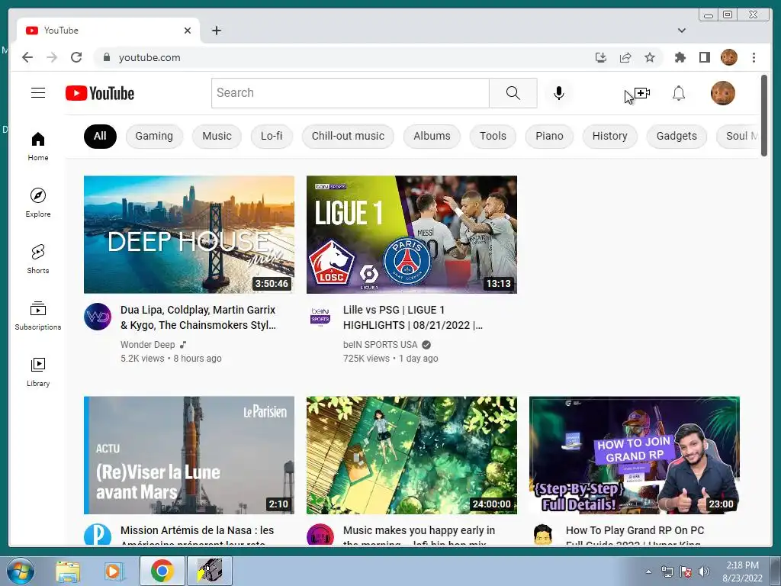Click the Chrome forward arrow
The image size is (781, 586).
(x=52, y=57)
